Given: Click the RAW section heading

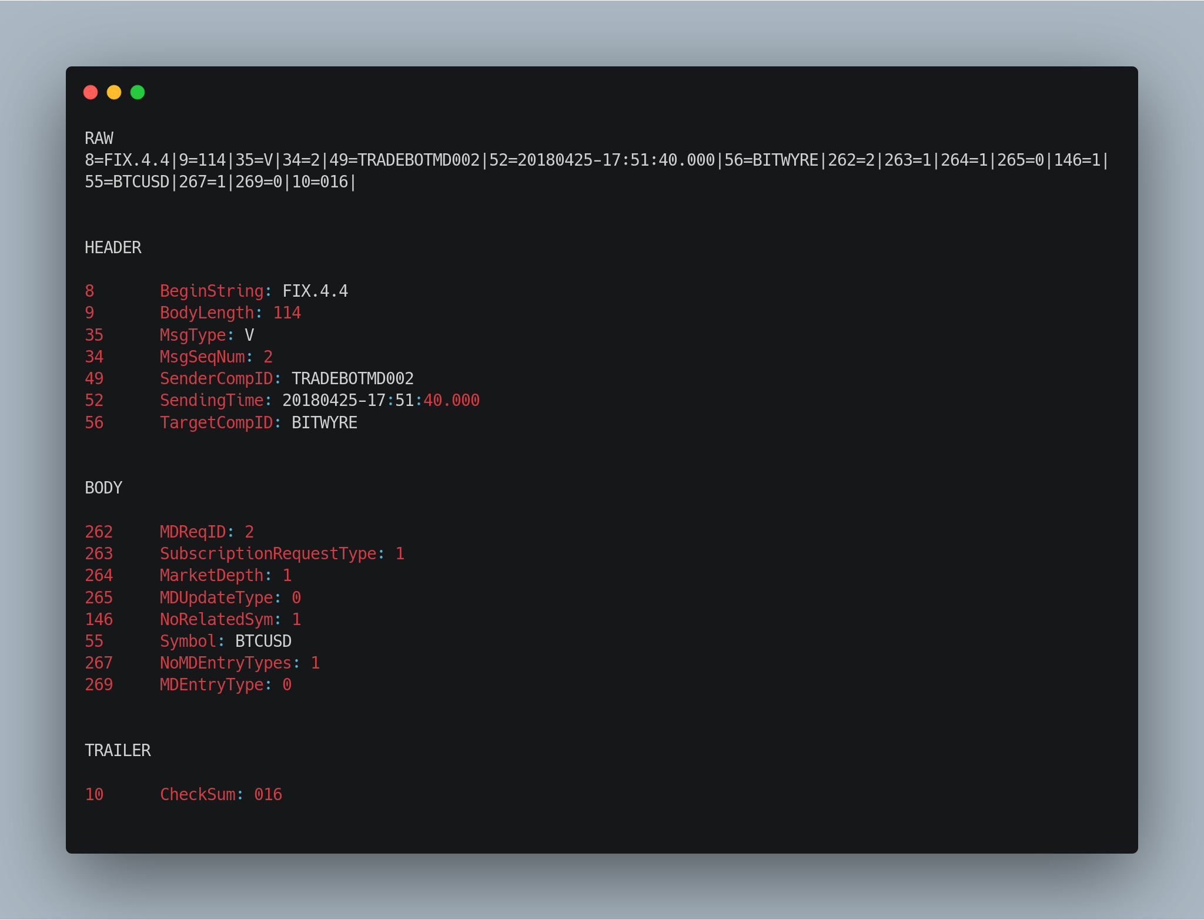Looking at the screenshot, I should point(99,138).
